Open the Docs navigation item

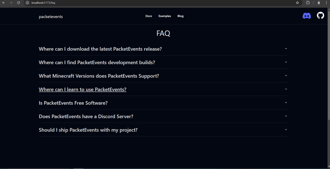(148, 16)
